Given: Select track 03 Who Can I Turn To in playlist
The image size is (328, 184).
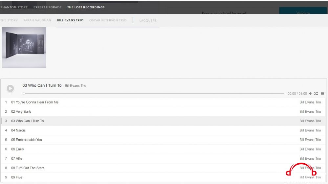Looking at the screenshot, I should point(163,121).
